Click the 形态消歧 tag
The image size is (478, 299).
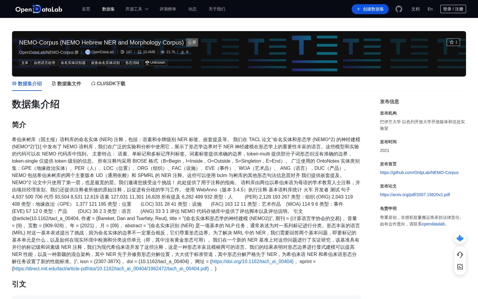pos(132,63)
